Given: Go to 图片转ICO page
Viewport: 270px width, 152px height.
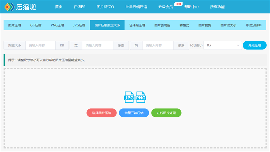Looking at the screenshot, I should click(x=105, y=7).
